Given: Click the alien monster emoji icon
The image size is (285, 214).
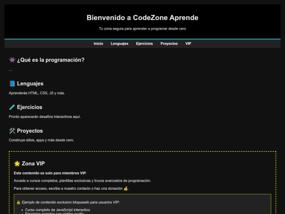Looking at the screenshot, I should point(12,60).
